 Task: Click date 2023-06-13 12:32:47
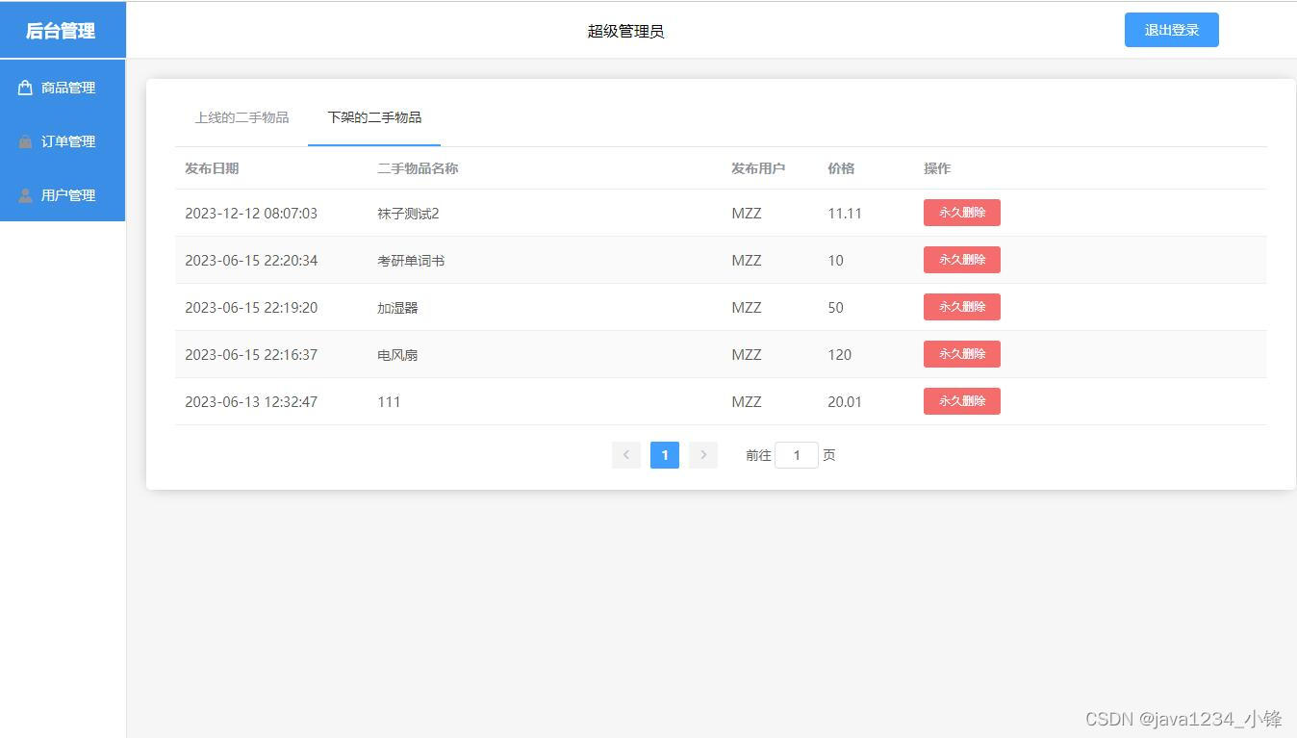pyautogui.click(x=251, y=402)
